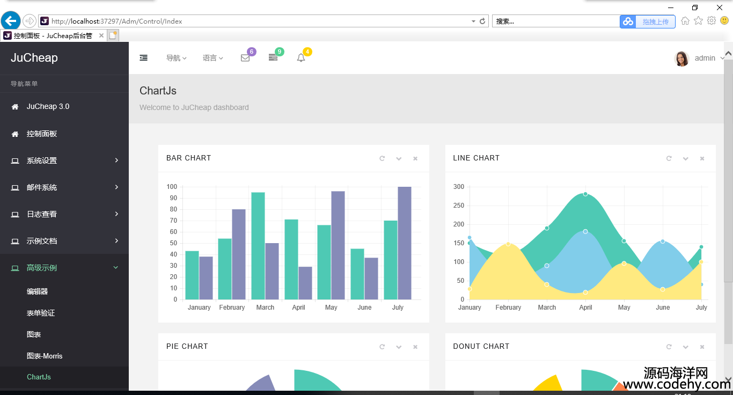Viewport: 733px width, 395px height.
Task: Close the Pie Chart panel
Action: click(x=415, y=347)
